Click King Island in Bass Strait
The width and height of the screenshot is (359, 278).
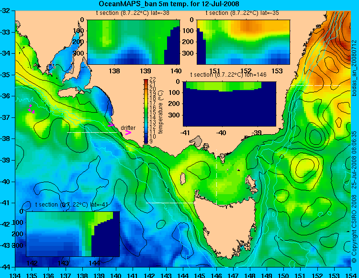[183, 179]
